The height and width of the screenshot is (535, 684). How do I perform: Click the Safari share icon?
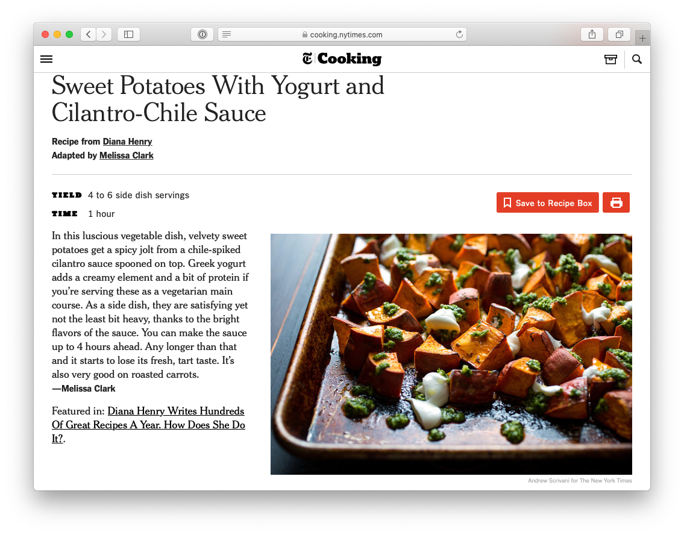pos(592,34)
